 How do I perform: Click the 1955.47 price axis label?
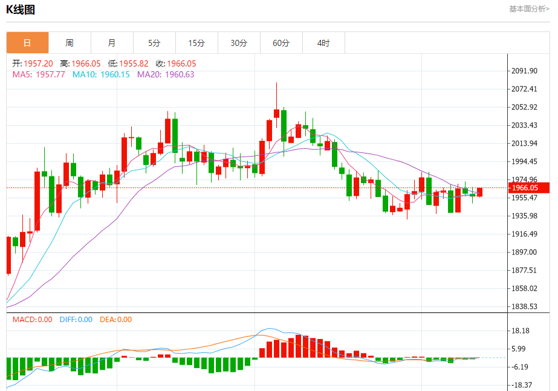click(x=524, y=198)
